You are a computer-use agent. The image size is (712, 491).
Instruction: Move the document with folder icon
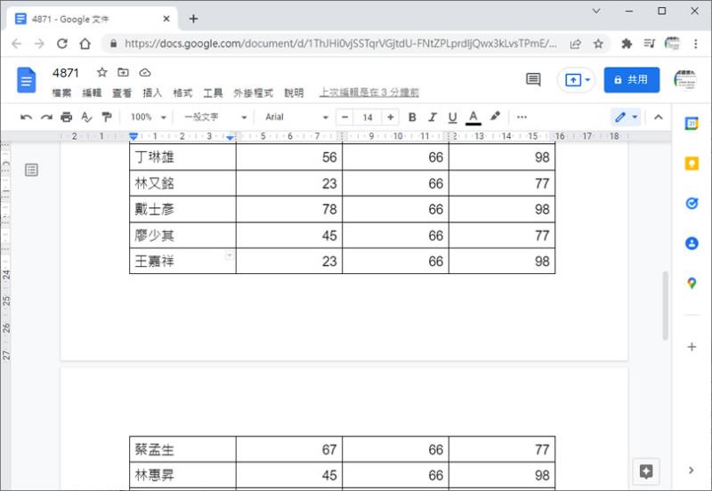(x=123, y=72)
